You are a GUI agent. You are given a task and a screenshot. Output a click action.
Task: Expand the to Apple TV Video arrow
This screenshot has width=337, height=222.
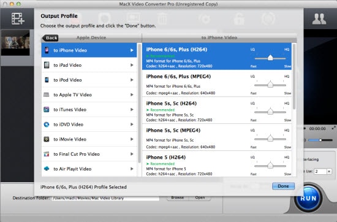point(132,94)
